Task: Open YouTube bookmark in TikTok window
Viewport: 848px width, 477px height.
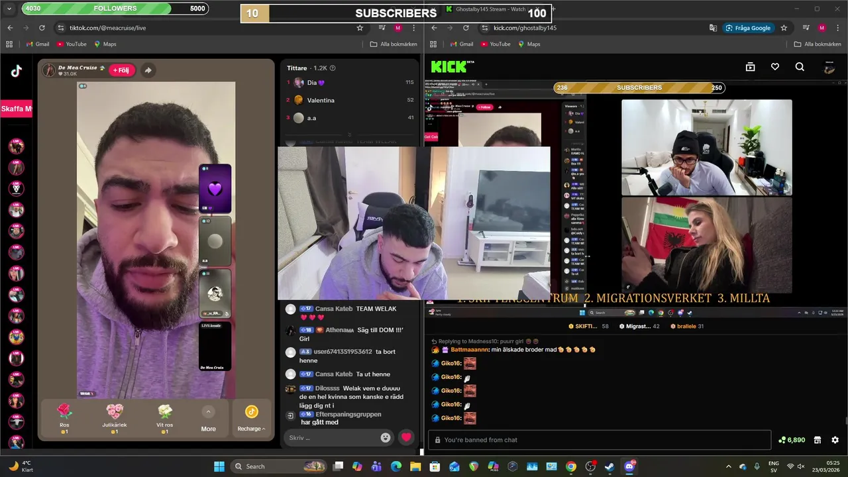Action: 72,44
